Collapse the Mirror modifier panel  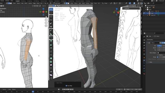147,43
